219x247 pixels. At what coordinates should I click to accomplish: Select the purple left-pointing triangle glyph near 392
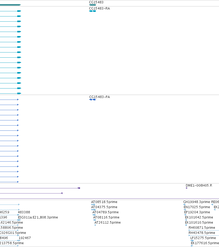[62, 193]
